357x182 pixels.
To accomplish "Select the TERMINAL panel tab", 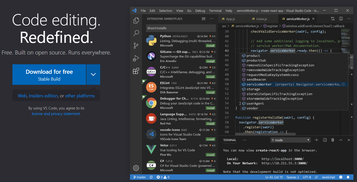I will (x=229, y=140).
